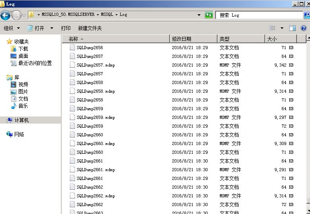This screenshot has width=310, height=214.
Task: Open 最近访问的位置
Action: (x=35, y=63)
